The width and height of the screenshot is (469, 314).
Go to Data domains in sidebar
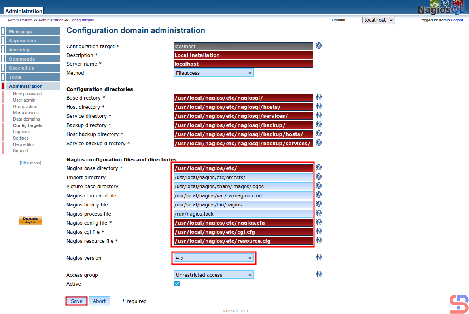[x=26, y=119]
